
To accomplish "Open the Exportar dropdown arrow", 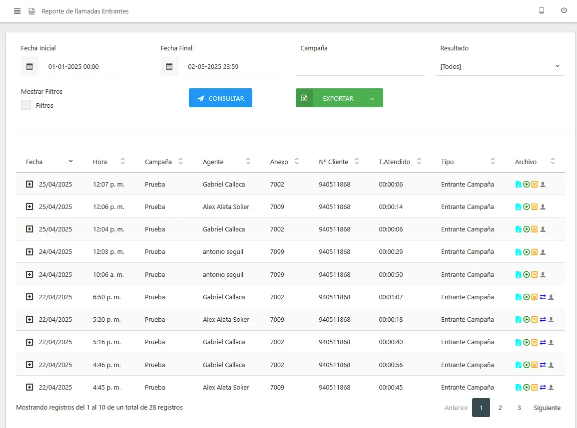I will (372, 98).
